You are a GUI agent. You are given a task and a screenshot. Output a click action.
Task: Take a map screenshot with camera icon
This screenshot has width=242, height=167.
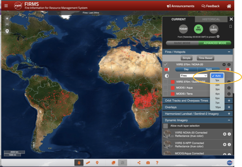[x=148, y=163]
